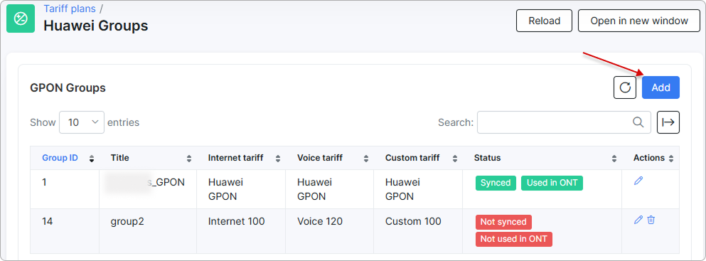Click into the Search input field
The height and width of the screenshot is (261, 706).
(564, 122)
